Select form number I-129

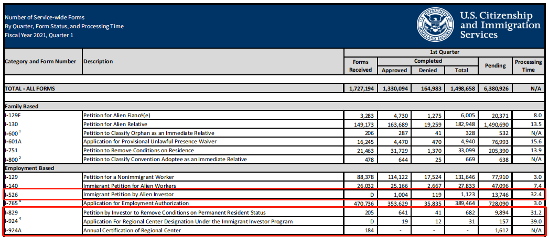(x=11, y=177)
